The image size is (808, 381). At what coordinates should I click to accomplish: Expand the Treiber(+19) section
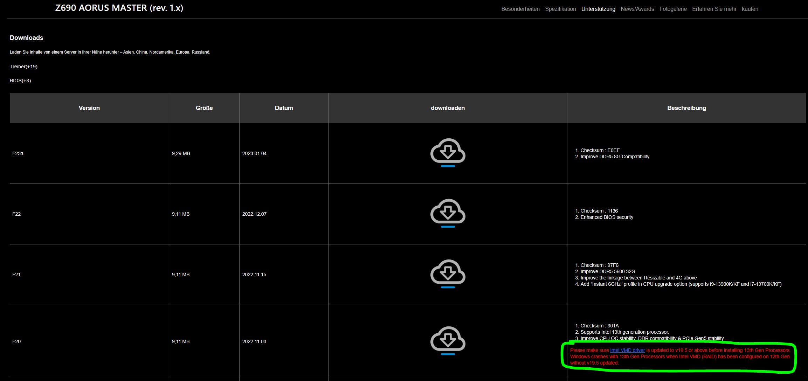tap(23, 67)
